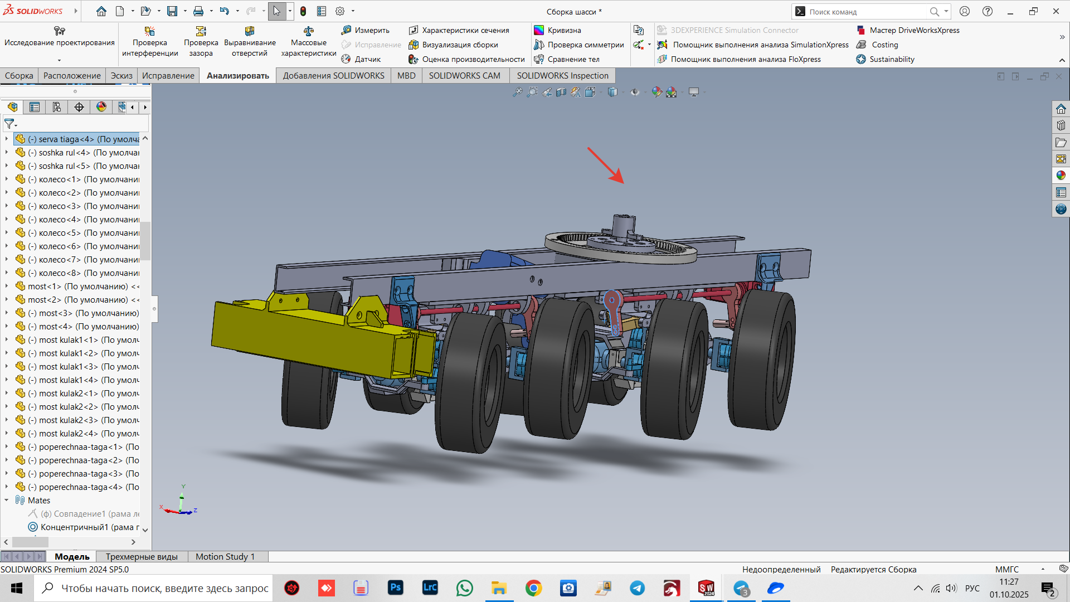Collapse the ribbon with bottom-right arrow
Viewport: 1070px width, 602px height.
(x=1062, y=60)
